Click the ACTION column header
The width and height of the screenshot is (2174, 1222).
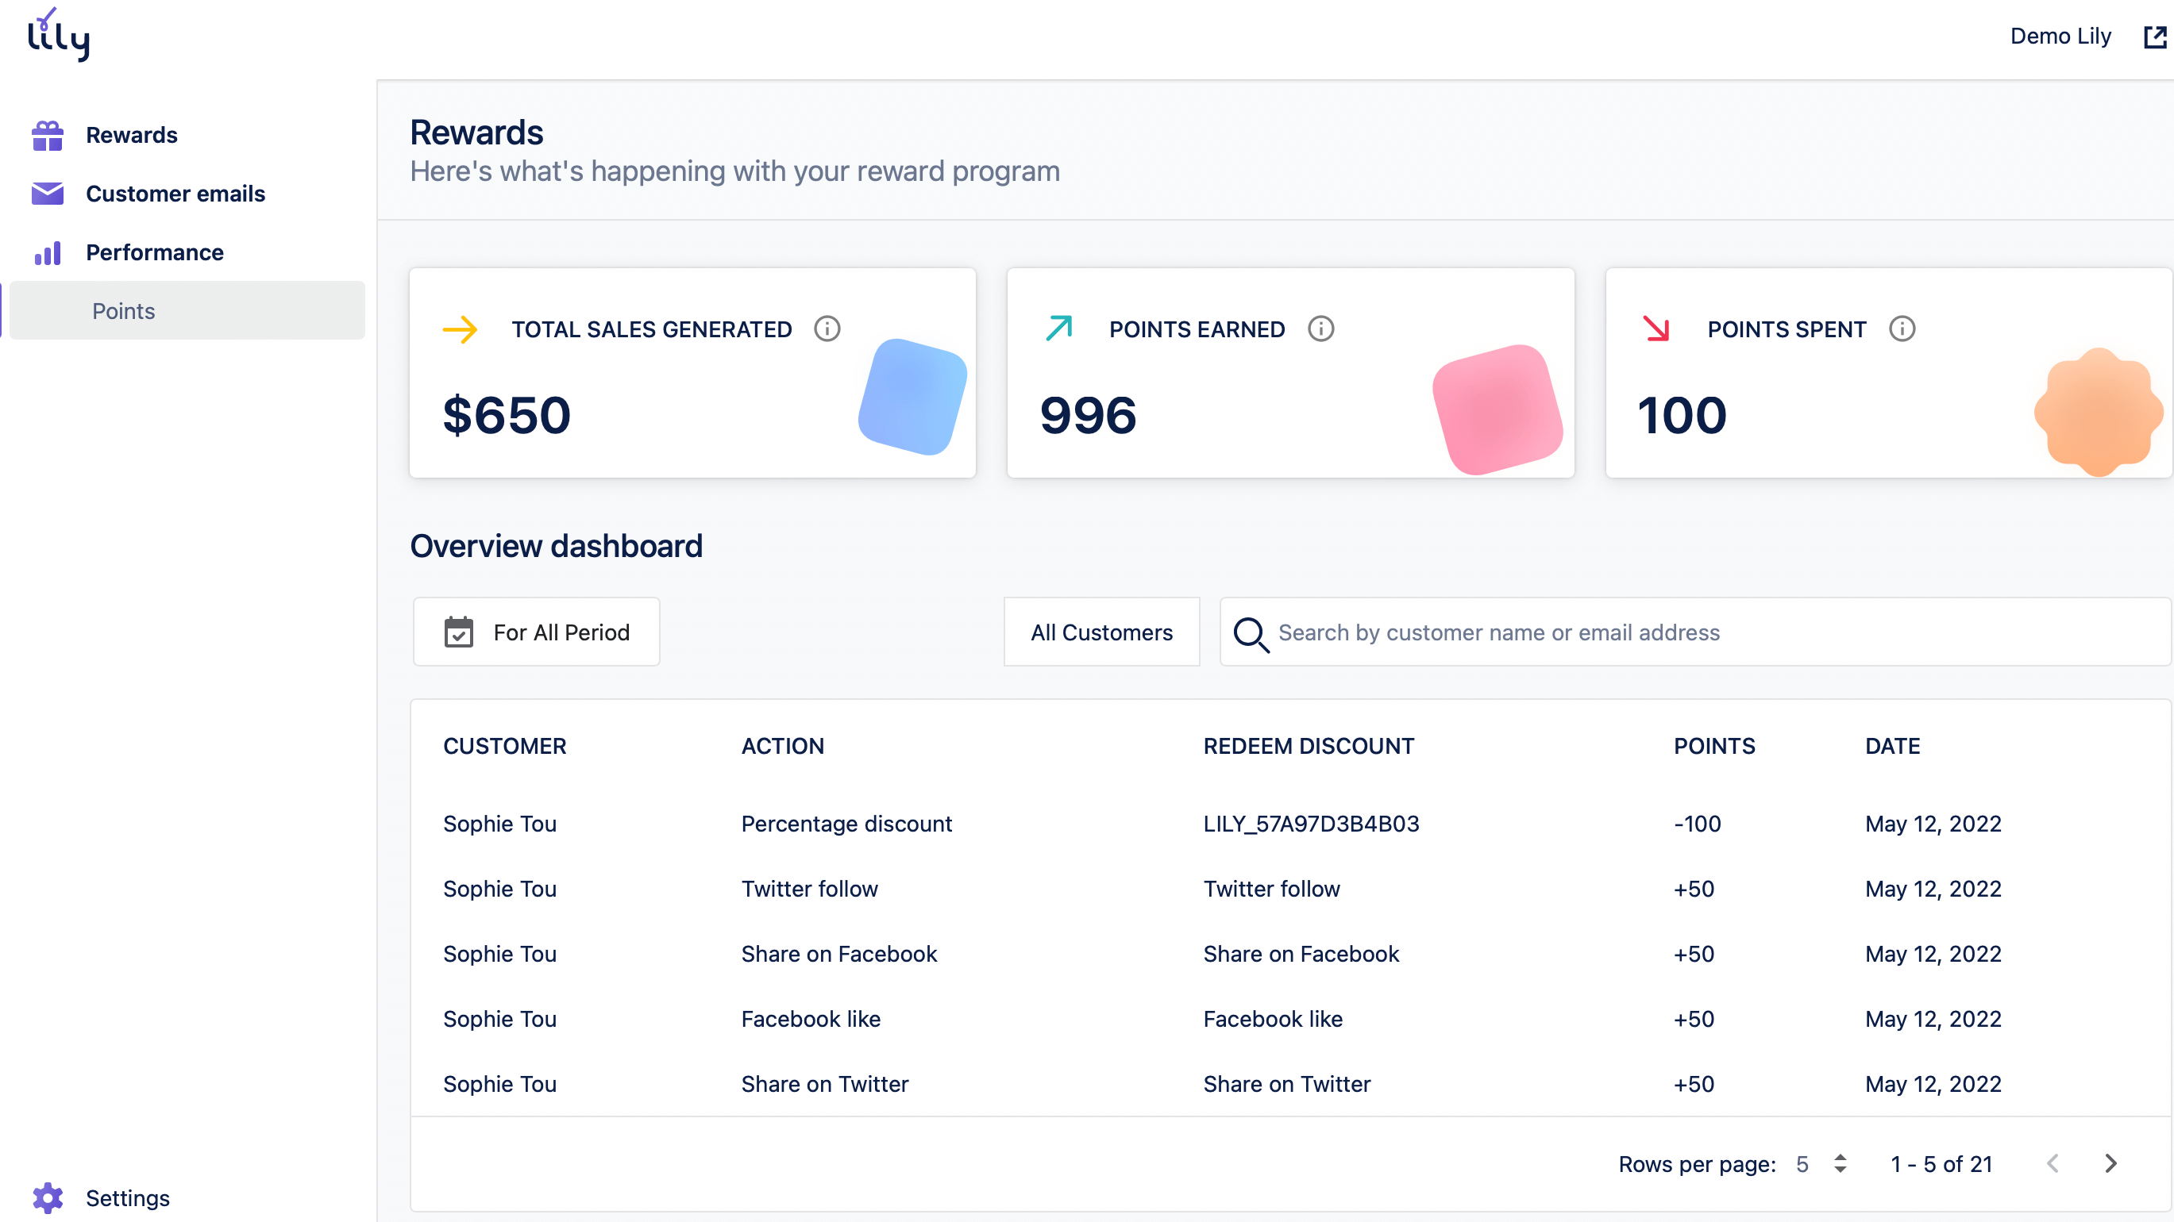(x=782, y=746)
